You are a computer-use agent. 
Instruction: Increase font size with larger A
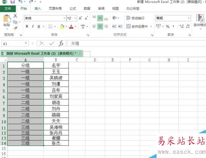coord(80,18)
